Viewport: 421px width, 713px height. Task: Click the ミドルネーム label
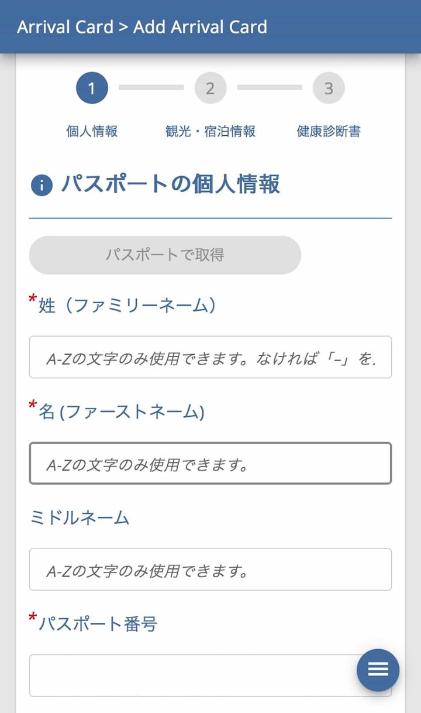(80, 517)
